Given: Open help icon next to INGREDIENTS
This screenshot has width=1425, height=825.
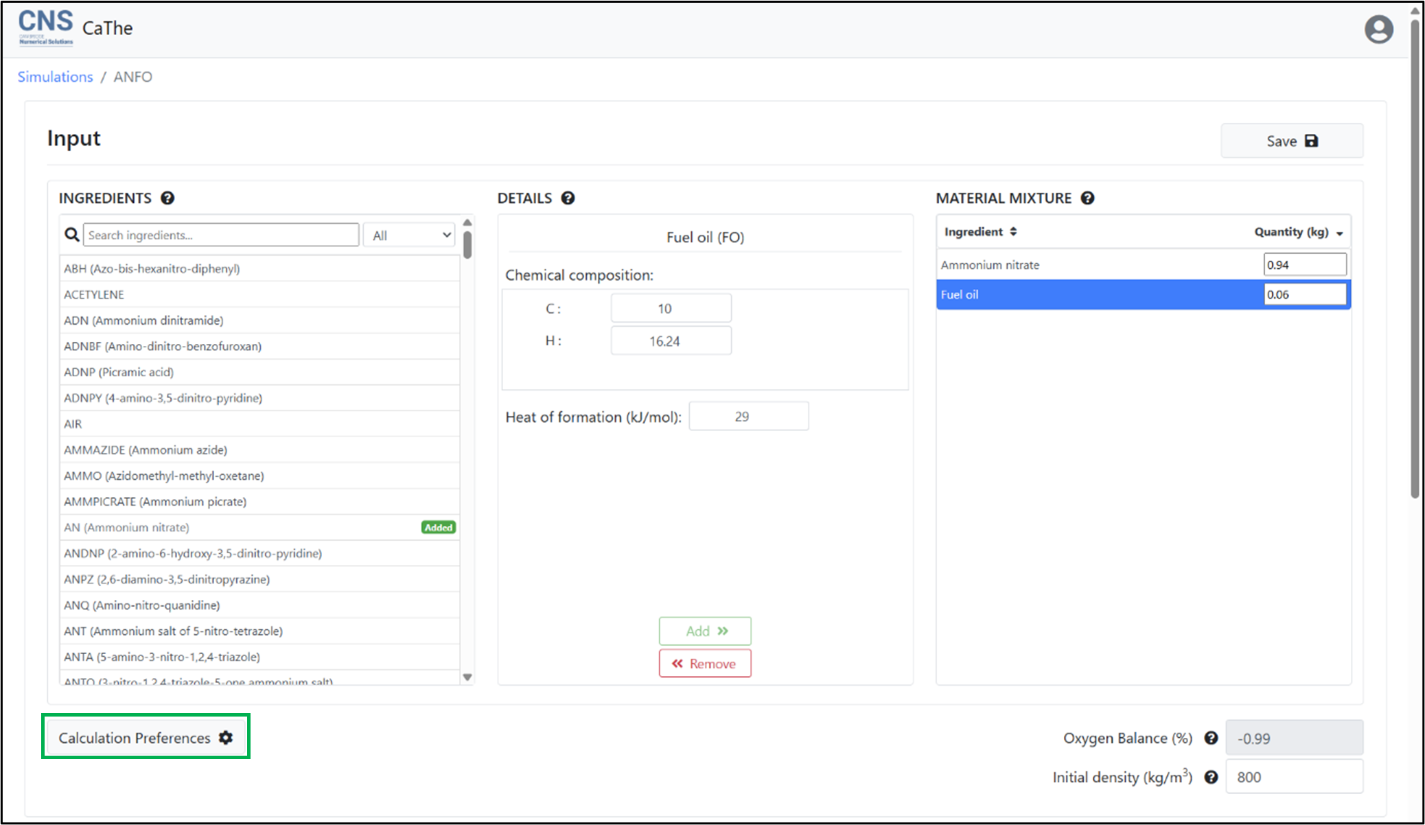Looking at the screenshot, I should (167, 198).
